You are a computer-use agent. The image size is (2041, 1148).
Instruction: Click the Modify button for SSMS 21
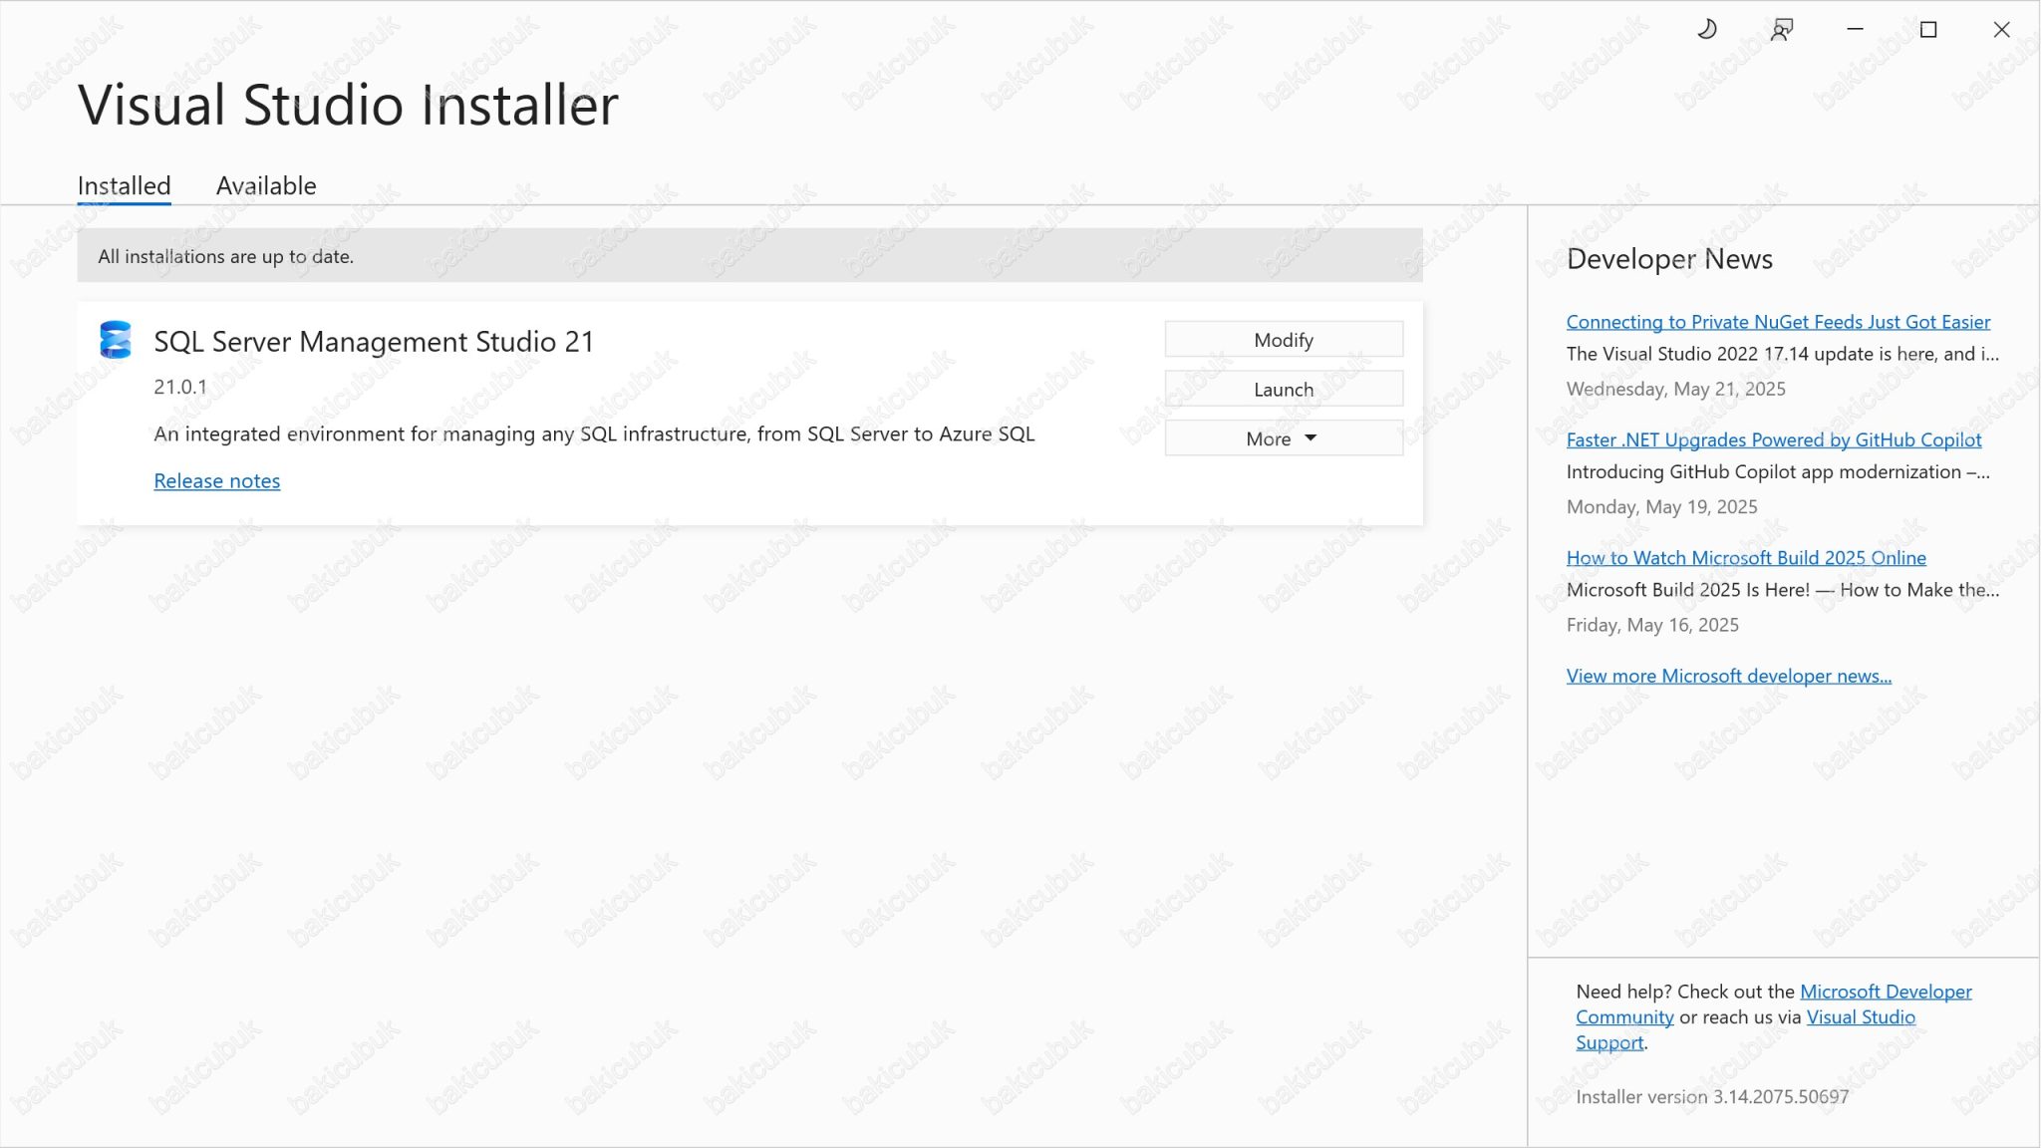point(1283,339)
